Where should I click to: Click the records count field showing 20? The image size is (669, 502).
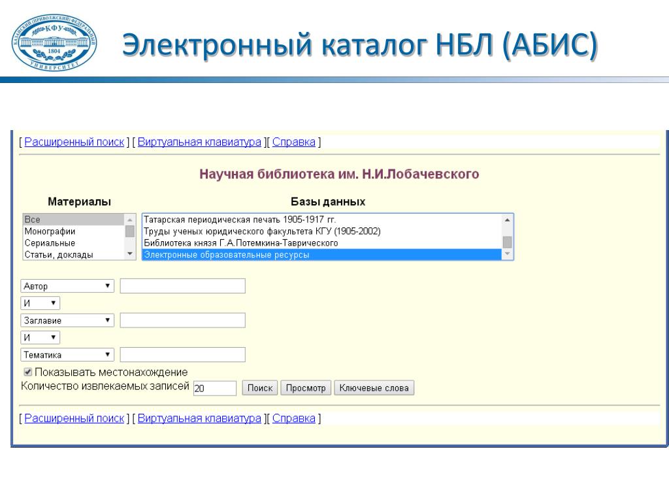214,388
